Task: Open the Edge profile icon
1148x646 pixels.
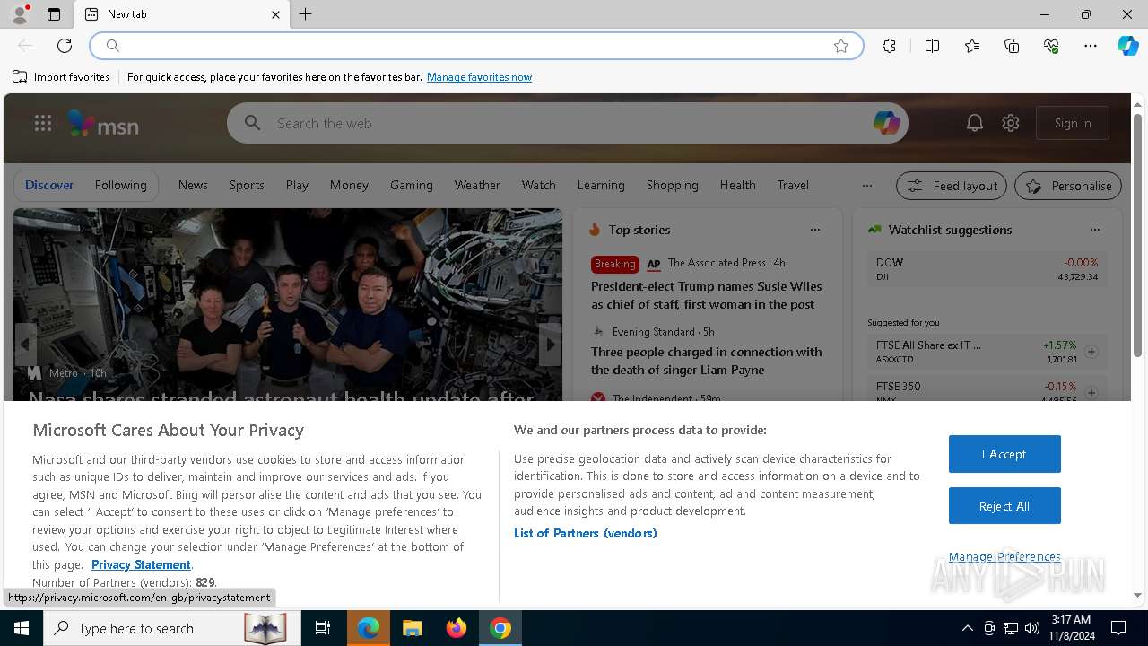Action: (x=19, y=14)
